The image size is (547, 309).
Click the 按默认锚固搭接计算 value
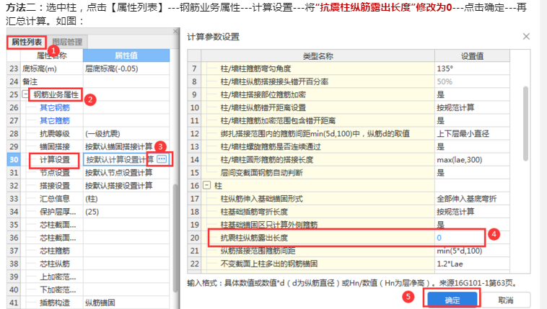click(118, 146)
